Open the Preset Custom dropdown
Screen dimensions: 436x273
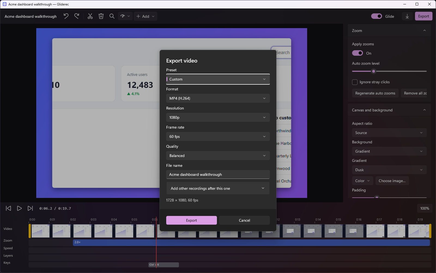(x=218, y=79)
